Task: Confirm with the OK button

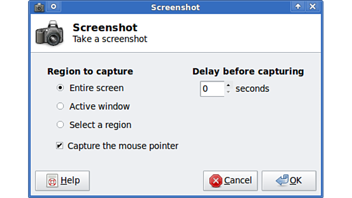Action: click(289, 181)
